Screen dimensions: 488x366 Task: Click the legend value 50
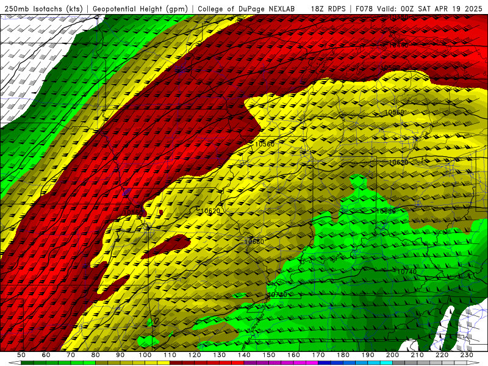tap(21, 355)
